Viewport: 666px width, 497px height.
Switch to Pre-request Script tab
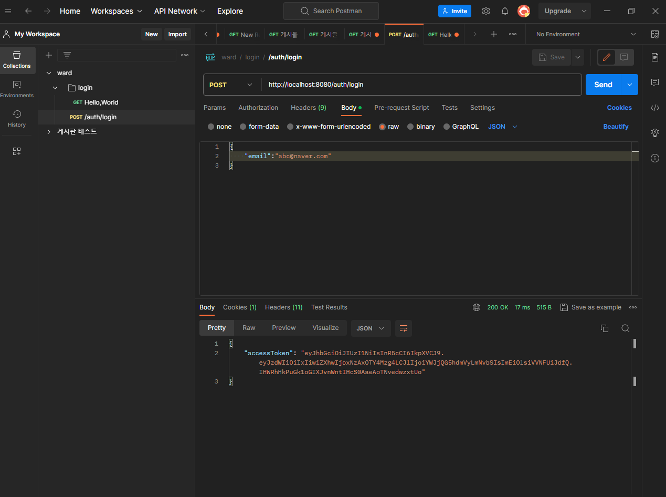(x=401, y=108)
